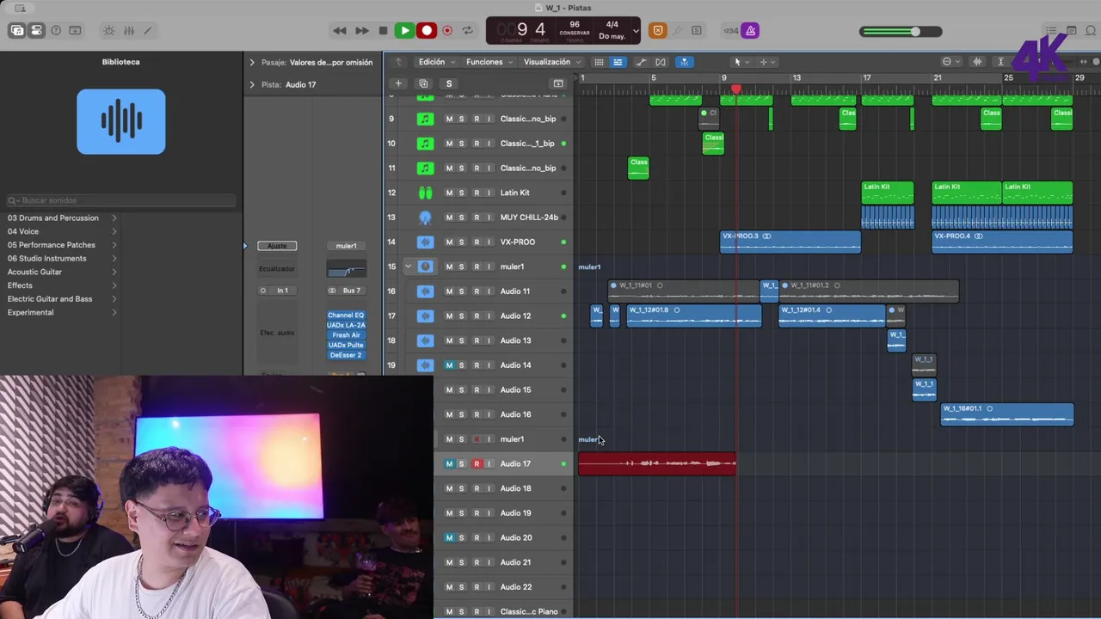Add a new track with plus icon

coord(397,83)
